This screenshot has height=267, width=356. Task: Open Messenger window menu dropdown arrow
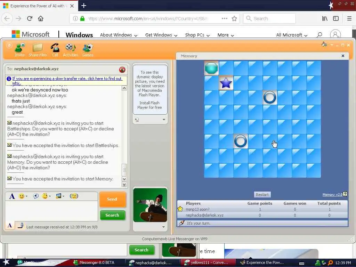click(332, 45)
